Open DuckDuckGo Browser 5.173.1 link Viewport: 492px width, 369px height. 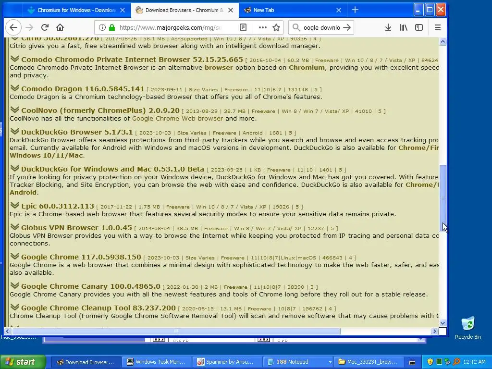[x=77, y=132]
